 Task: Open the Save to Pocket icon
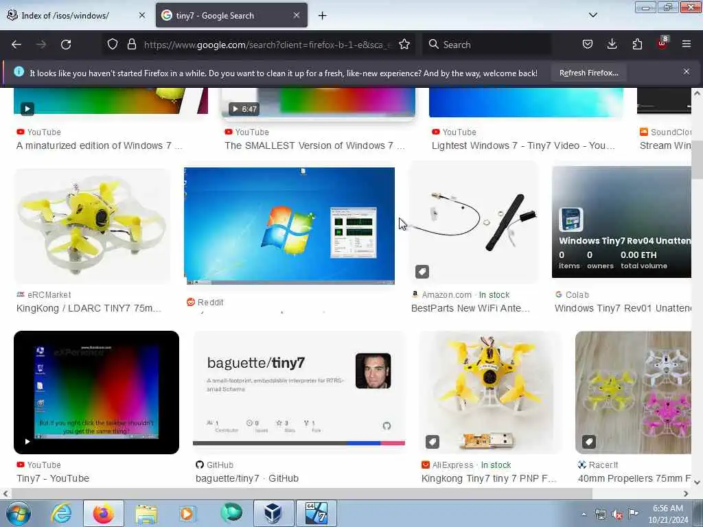pyautogui.click(x=588, y=45)
